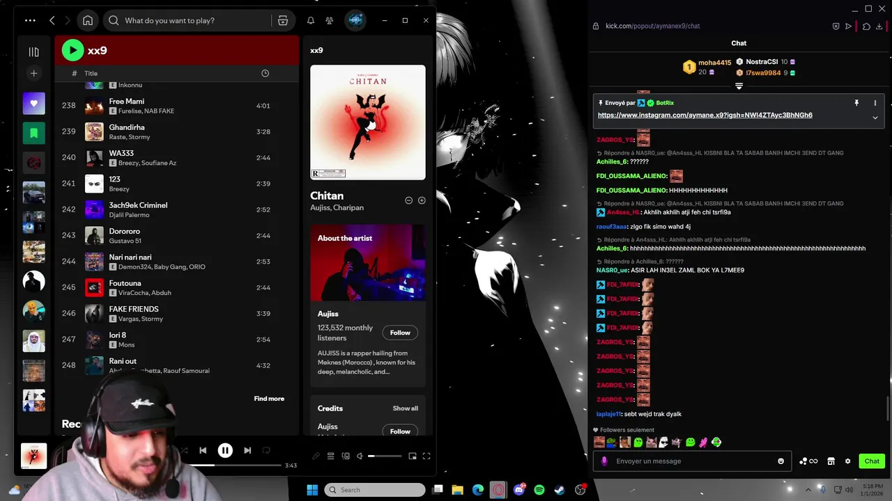Open emoji picker in chat input
This screenshot has height=501, width=892.
pyautogui.click(x=780, y=461)
